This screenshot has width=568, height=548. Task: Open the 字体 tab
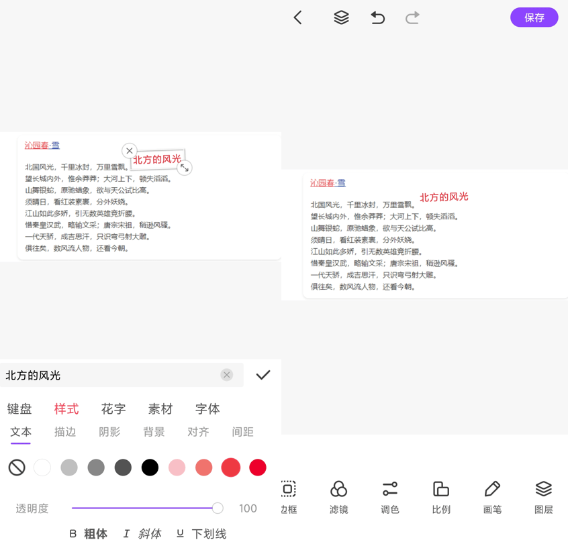207,409
